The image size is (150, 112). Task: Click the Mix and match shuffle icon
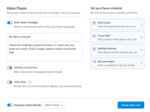click(94, 62)
